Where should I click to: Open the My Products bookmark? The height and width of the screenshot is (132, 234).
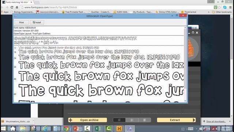coord(141,12)
